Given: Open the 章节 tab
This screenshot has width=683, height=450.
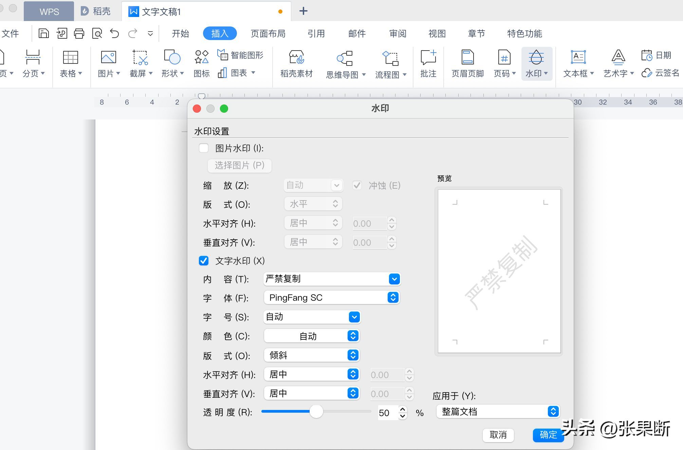Looking at the screenshot, I should click(476, 33).
